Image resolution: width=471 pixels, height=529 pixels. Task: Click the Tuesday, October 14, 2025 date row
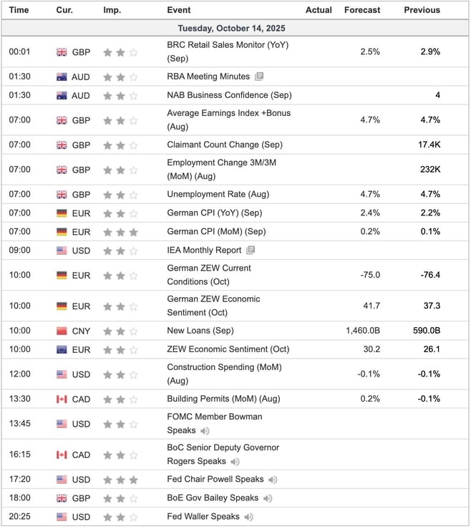pyautogui.click(x=235, y=29)
